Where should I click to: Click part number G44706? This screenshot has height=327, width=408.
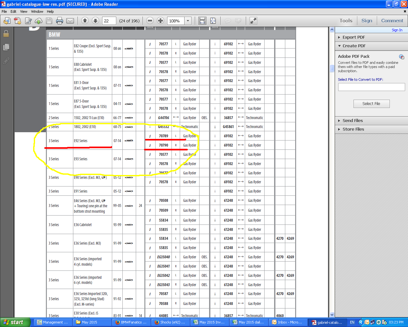[164, 118]
